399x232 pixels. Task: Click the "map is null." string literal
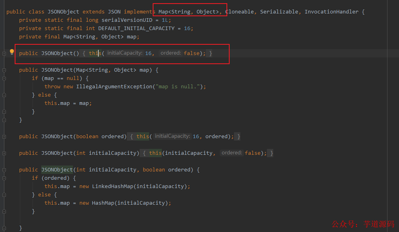click(177, 87)
